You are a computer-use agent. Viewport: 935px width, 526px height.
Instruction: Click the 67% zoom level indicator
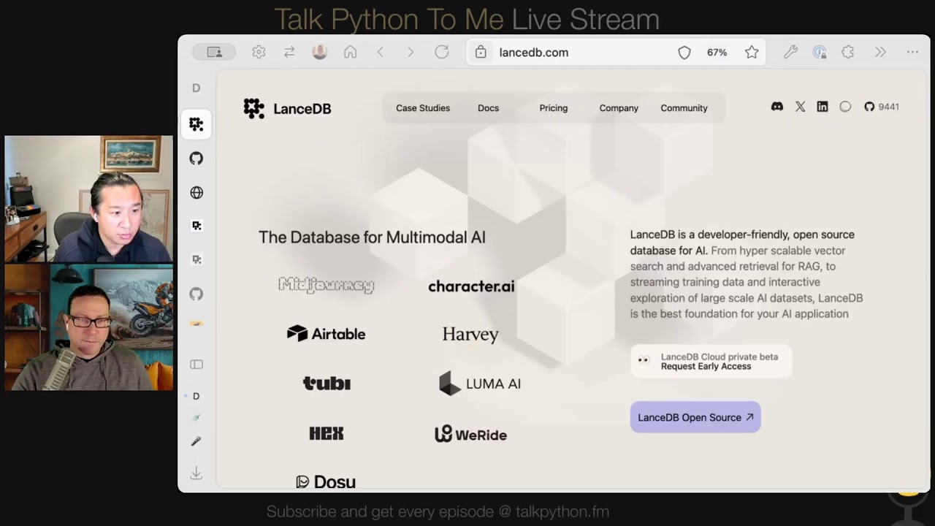(x=717, y=53)
